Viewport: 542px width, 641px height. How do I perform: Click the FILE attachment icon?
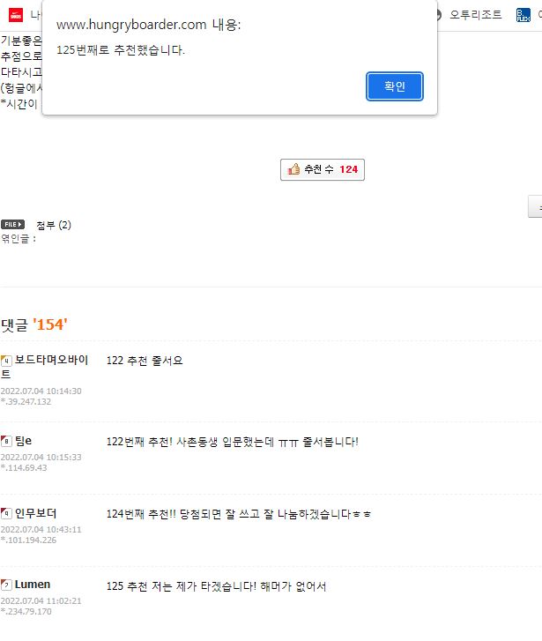pyautogui.click(x=12, y=225)
